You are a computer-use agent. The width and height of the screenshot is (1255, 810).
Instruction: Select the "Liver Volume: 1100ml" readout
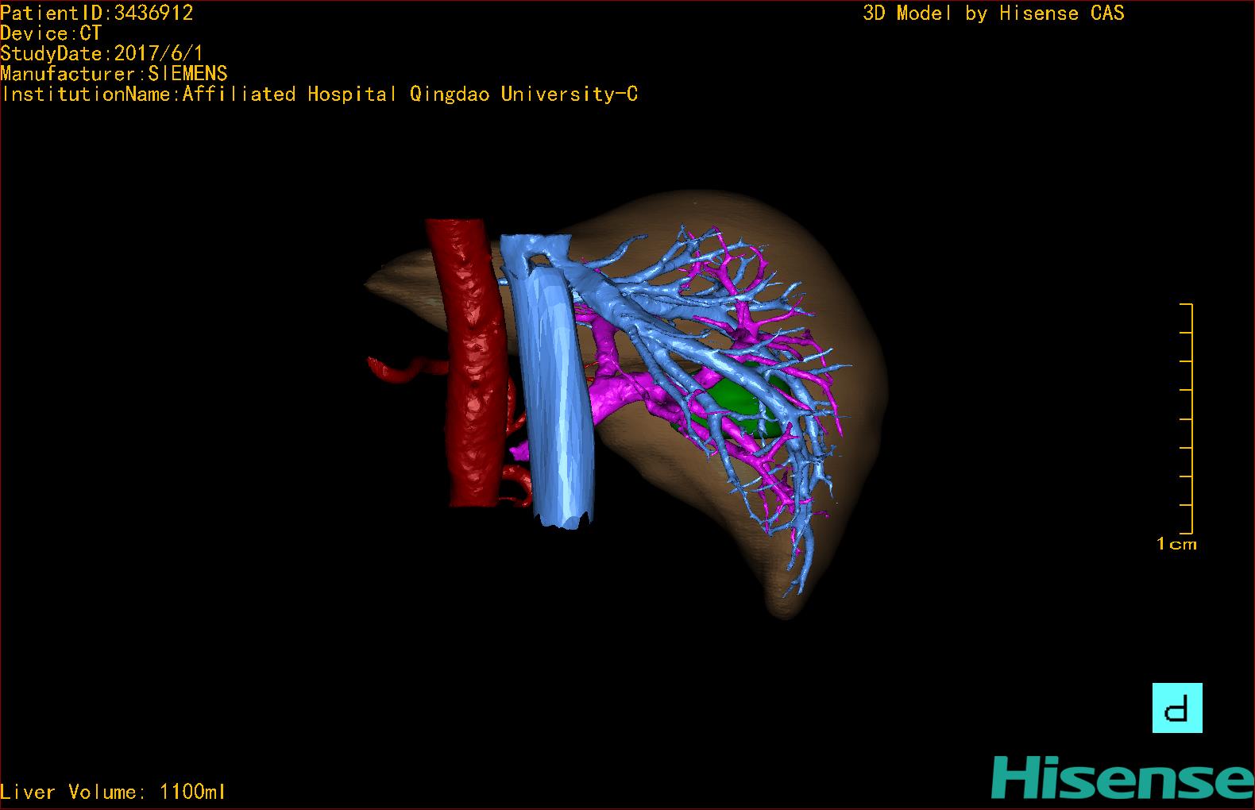113,792
